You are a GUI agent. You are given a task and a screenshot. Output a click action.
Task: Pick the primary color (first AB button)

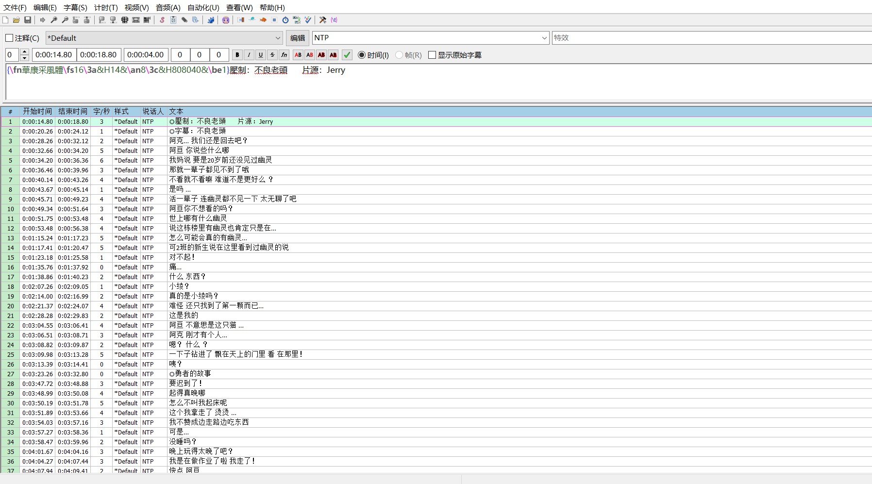[x=298, y=55]
